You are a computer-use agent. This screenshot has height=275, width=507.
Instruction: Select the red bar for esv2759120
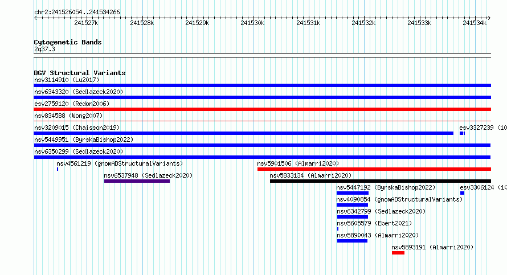[262, 109]
